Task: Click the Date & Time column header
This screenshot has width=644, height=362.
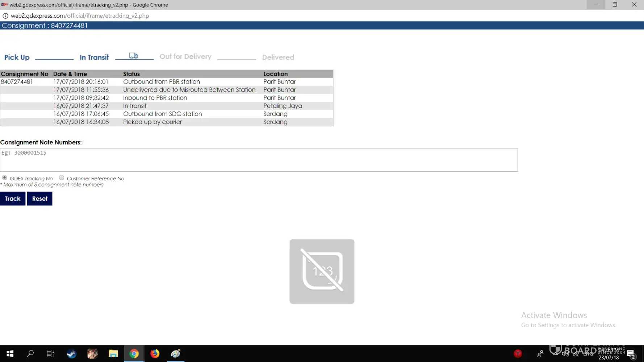Action: point(70,74)
